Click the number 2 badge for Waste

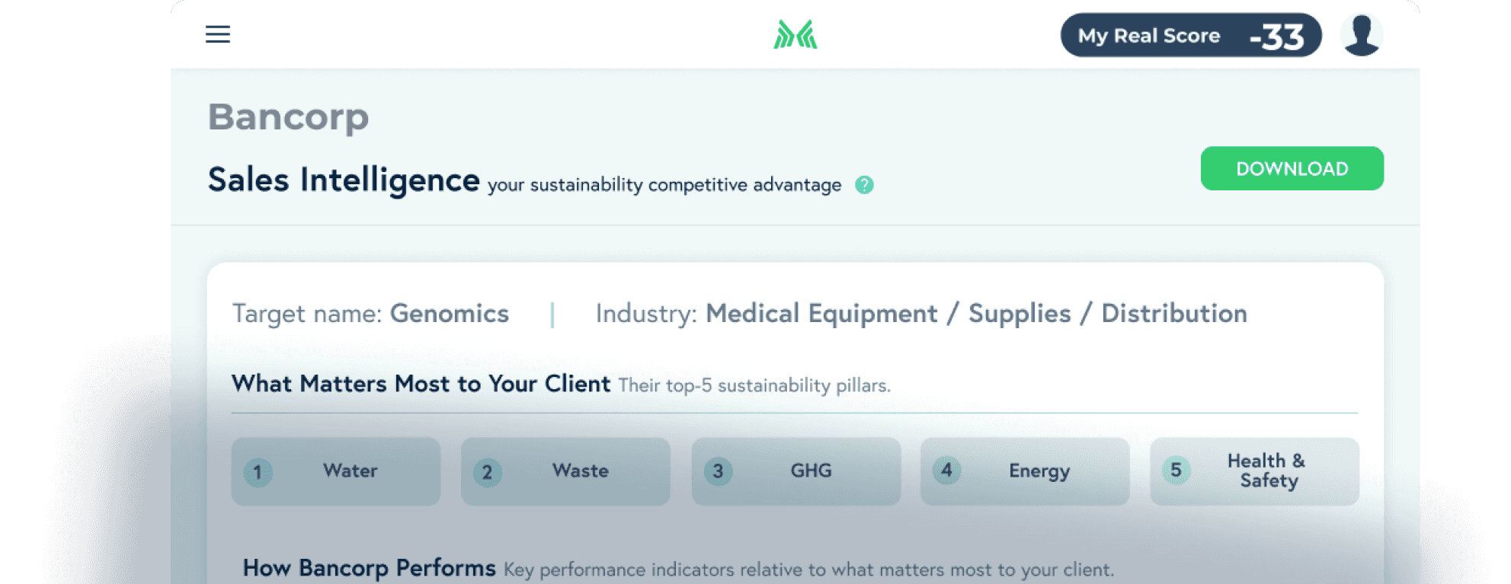tap(487, 472)
